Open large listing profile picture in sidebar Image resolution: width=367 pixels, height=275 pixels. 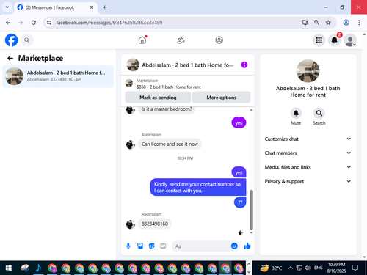[308, 71]
